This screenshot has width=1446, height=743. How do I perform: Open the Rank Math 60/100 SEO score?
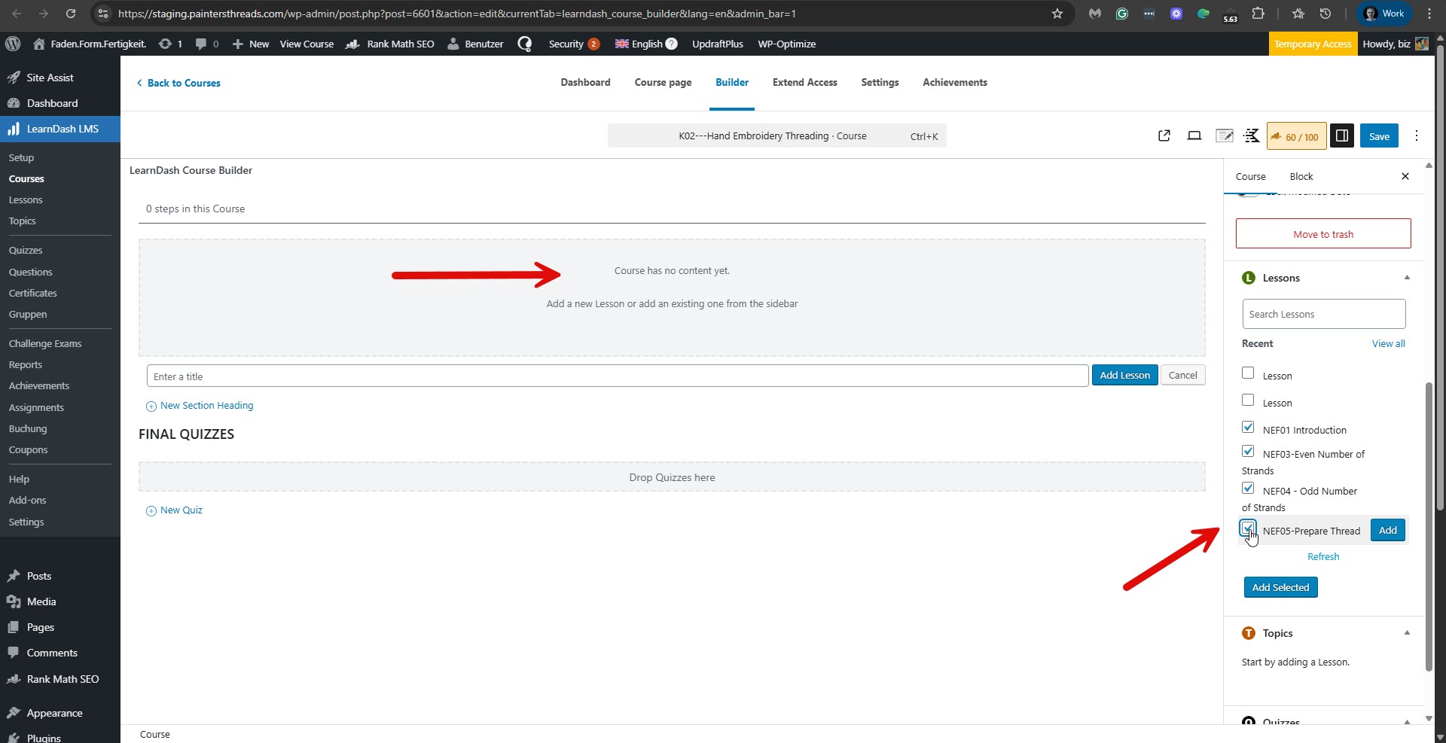1296,136
